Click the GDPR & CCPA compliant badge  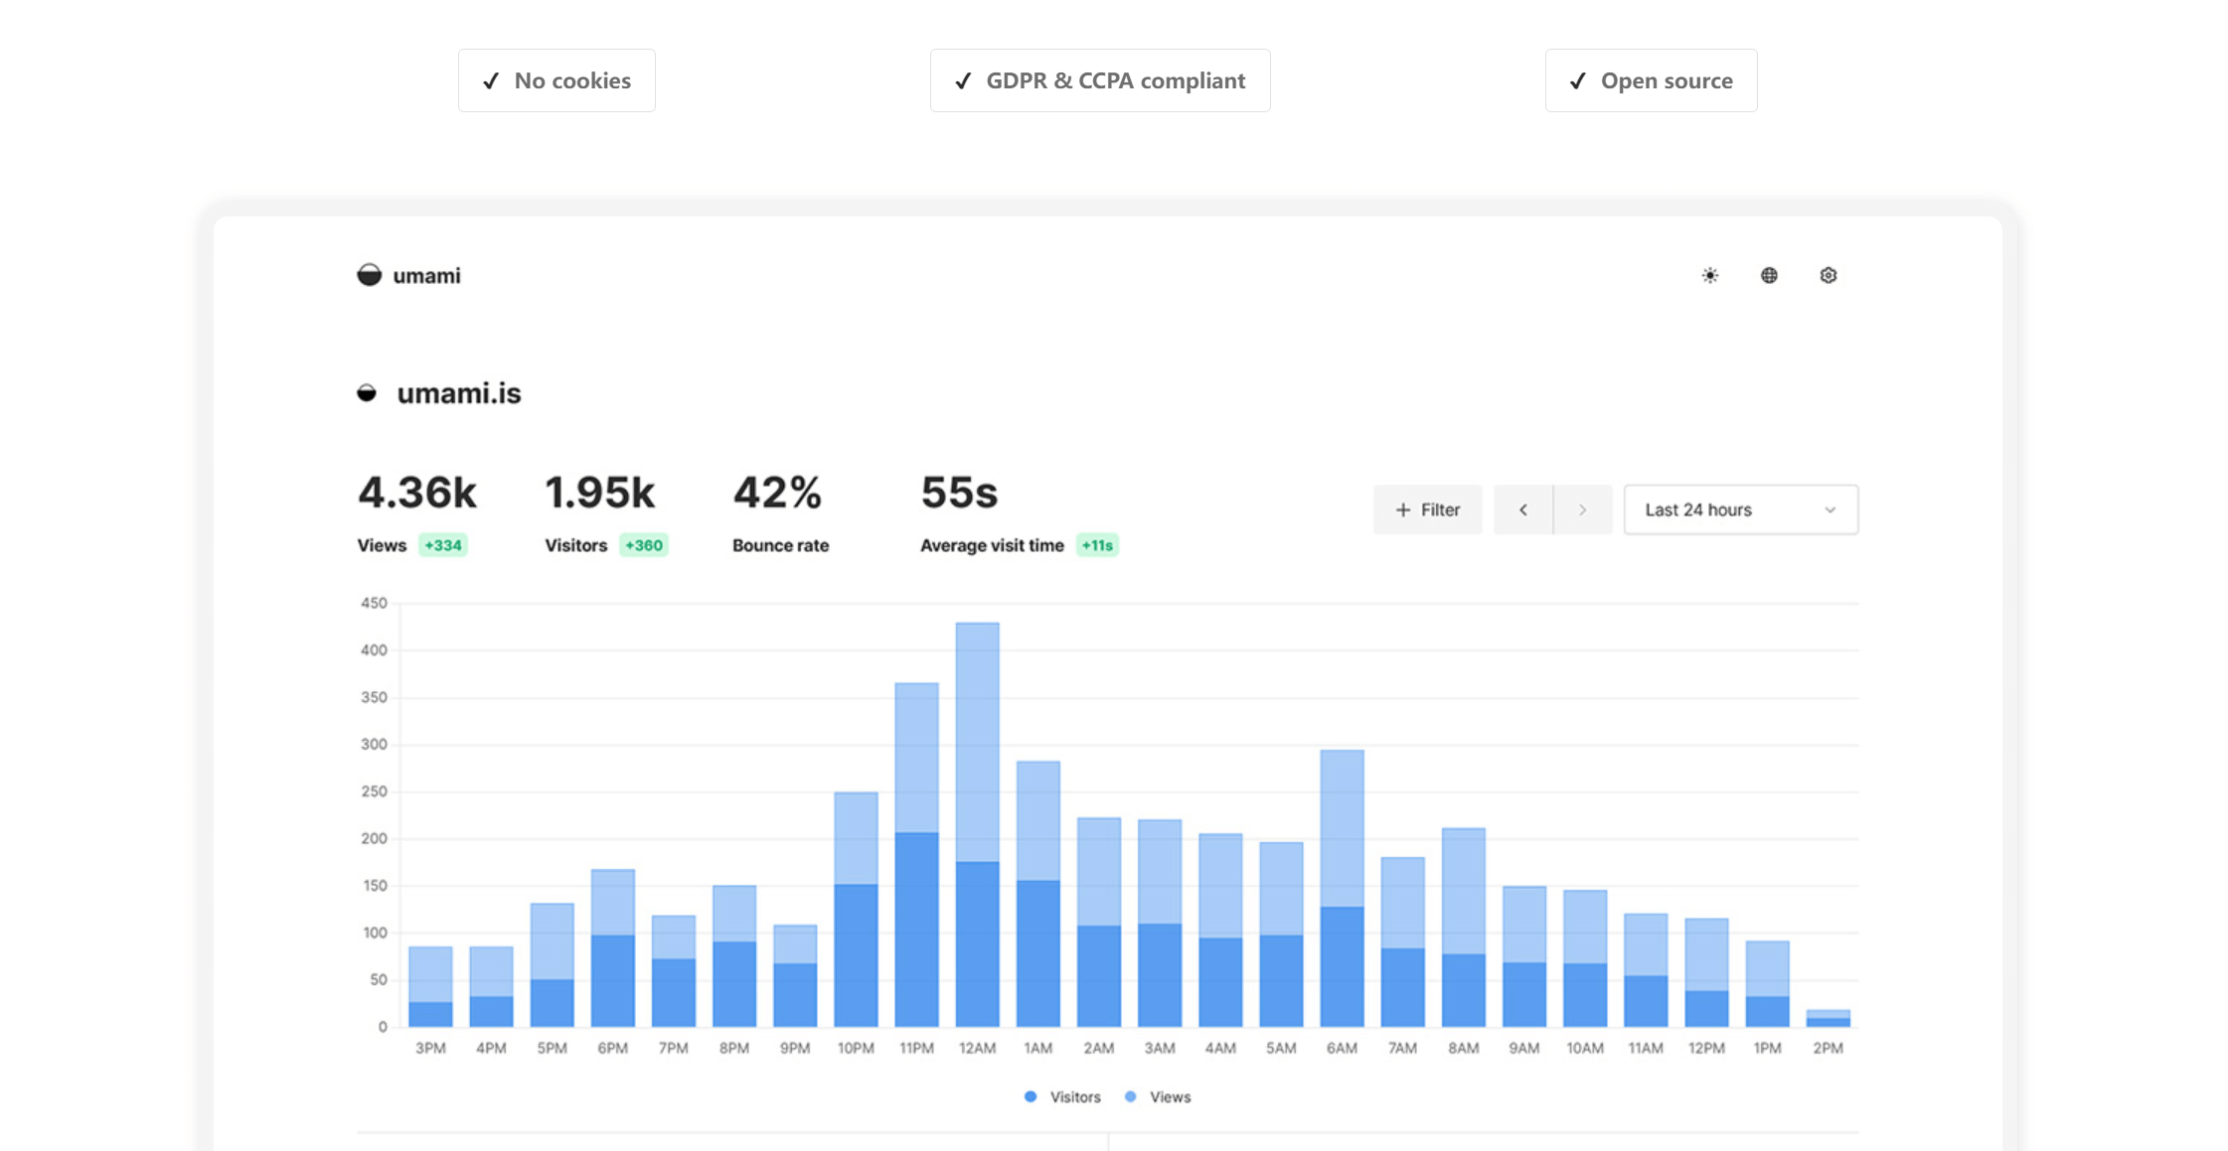pyautogui.click(x=1099, y=80)
